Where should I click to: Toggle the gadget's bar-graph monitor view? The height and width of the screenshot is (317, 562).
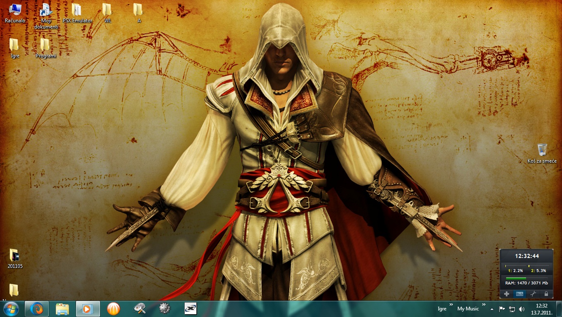click(520, 294)
